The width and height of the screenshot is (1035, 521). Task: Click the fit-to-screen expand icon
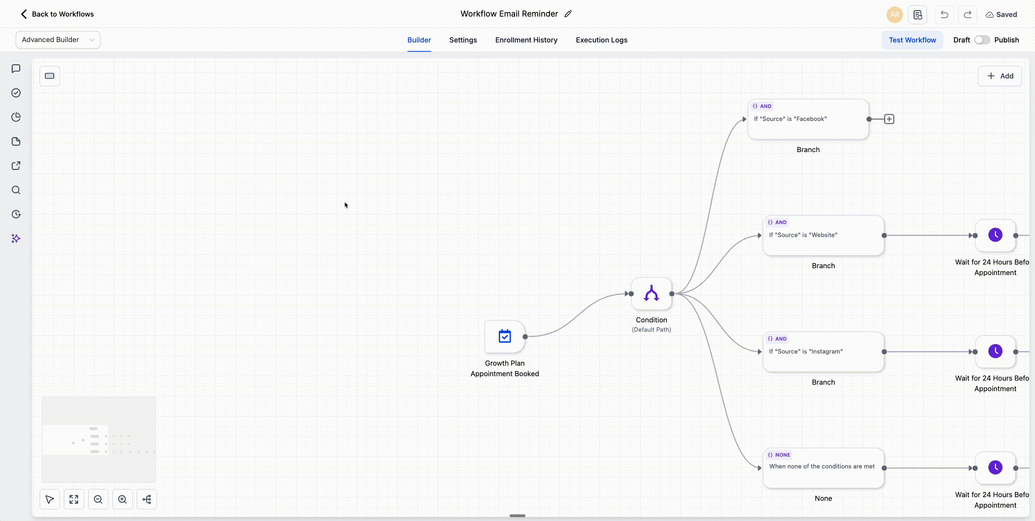(74, 499)
